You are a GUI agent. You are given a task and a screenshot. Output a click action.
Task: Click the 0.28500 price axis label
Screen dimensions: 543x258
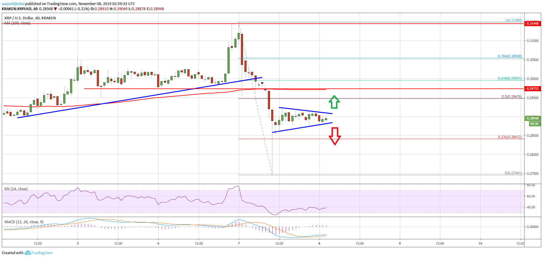coord(533,136)
